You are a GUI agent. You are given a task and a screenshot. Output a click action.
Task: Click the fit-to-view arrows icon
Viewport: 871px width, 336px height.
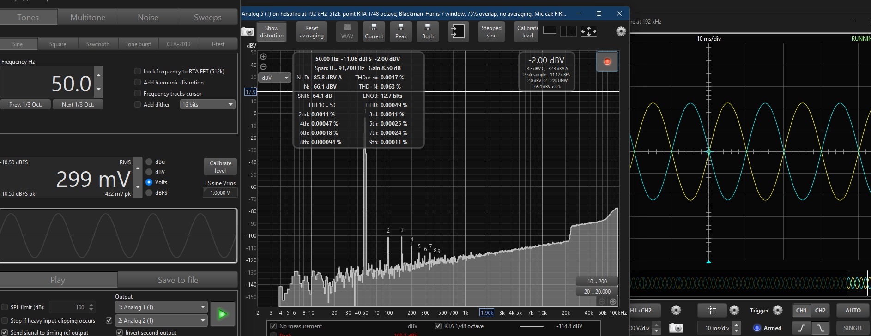point(588,31)
